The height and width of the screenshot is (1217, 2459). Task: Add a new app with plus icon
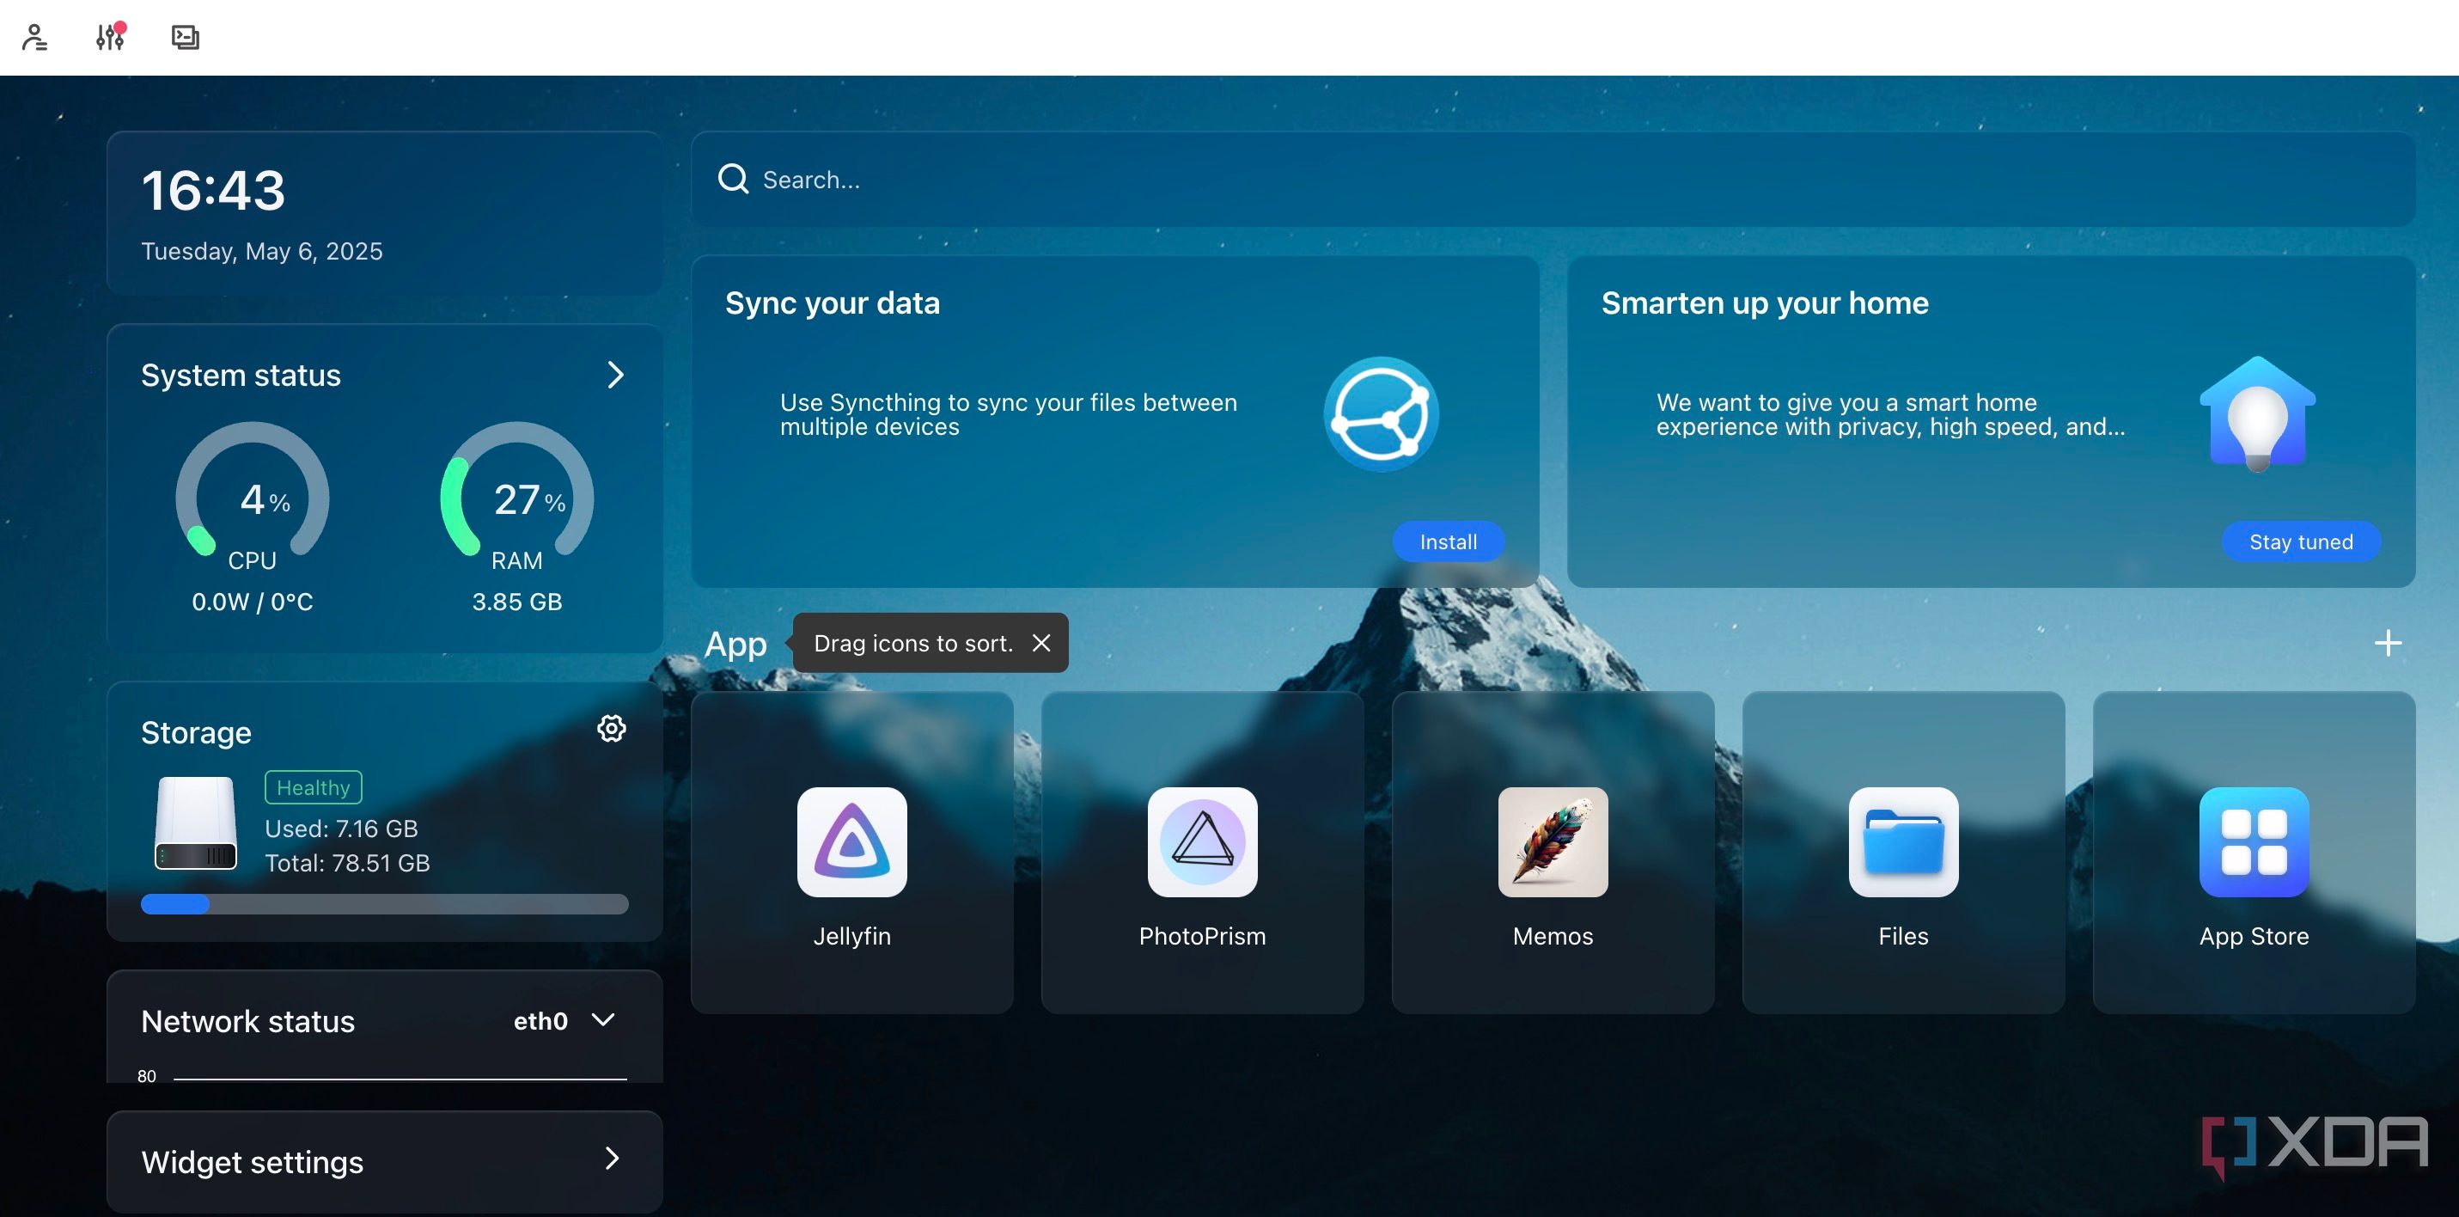point(2388,643)
